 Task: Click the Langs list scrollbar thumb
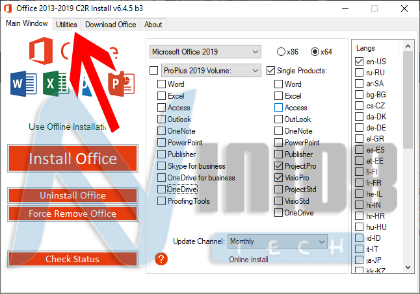click(x=408, y=100)
